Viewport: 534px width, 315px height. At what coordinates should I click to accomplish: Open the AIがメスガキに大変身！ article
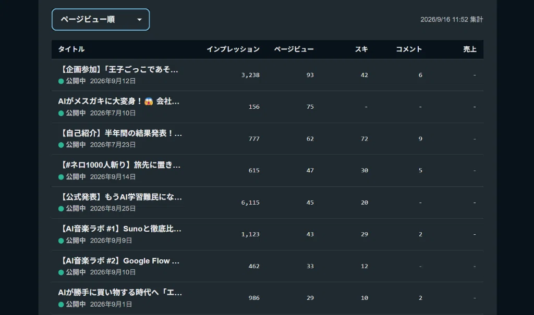coord(118,102)
